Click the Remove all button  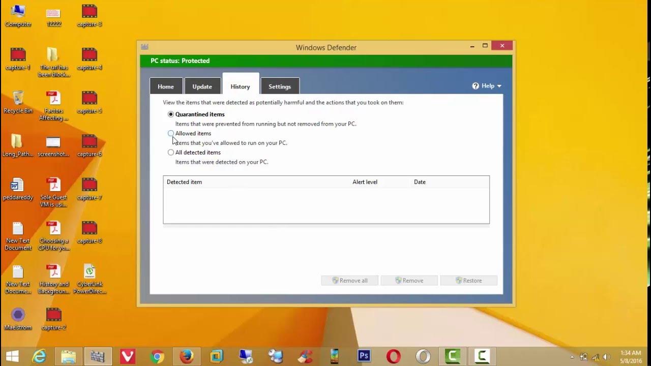pyautogui.click(x=349, y=281)
